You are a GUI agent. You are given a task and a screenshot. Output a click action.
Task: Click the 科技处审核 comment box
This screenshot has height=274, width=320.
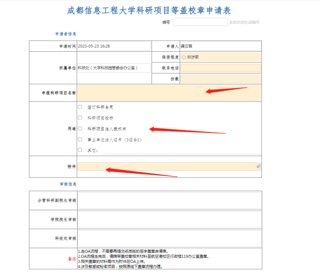tap(169, 238)
